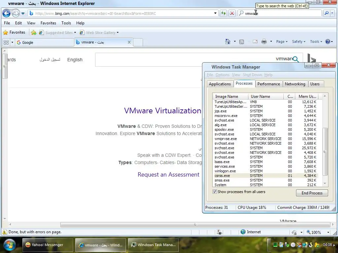This screenshot has width=338, height=253.
Task: Open the Page dropdown in command bar
Action: (x=282, y=42)
